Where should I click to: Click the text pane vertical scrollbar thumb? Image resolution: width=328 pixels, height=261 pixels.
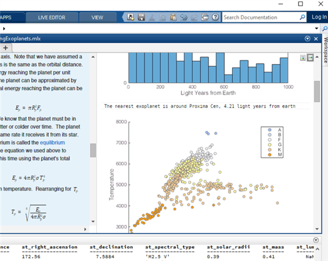93,150
